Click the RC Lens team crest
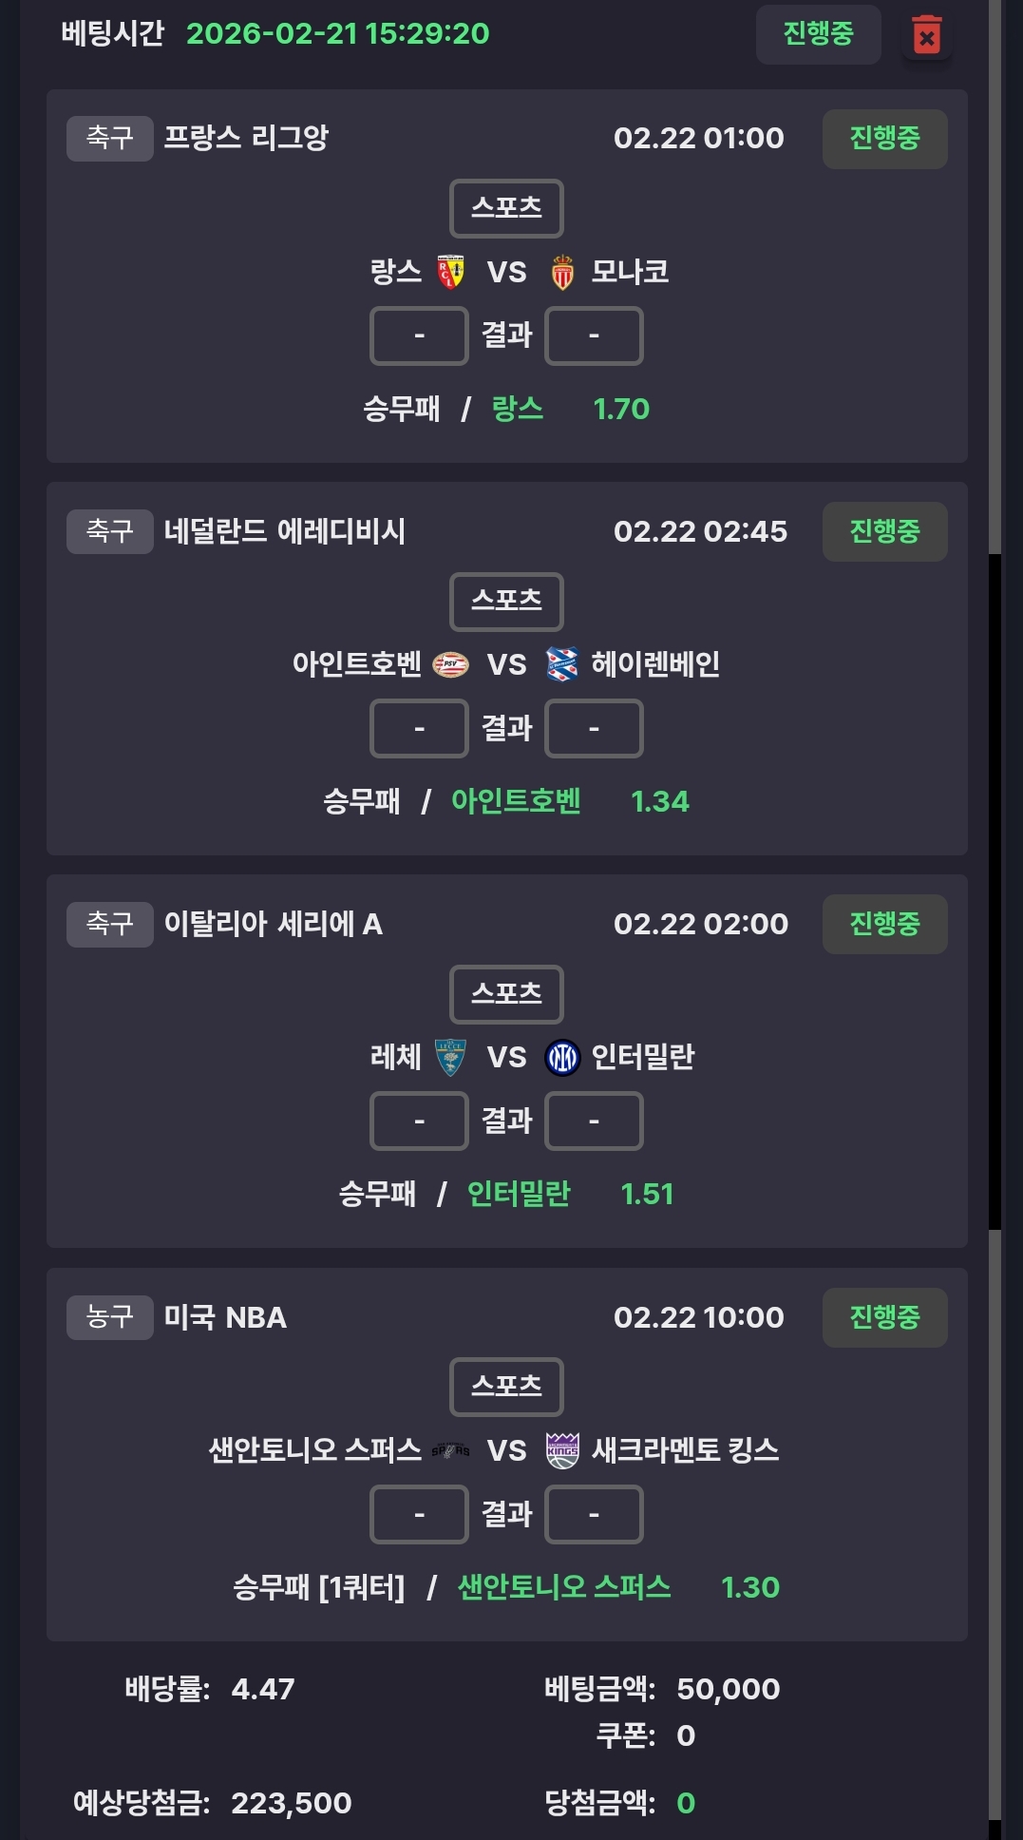This screenshot has height=1840, width=1023. (x=451, y=272)
